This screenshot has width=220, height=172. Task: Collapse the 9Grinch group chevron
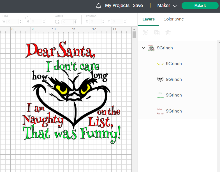pyautogui.click(x=143, y=48)
